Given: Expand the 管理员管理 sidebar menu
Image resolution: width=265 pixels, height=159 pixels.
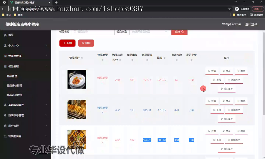Looking at the screenshot, I should [x=25, y=56].
